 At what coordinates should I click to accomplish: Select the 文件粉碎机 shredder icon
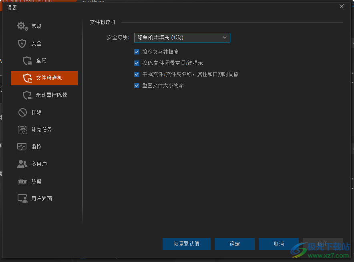(27, 78)
